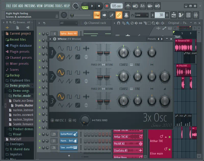This screenshot has width=204, height=161.
Task: Select the Harm.. Bell channel button
Action: click(x=69, y=141)
